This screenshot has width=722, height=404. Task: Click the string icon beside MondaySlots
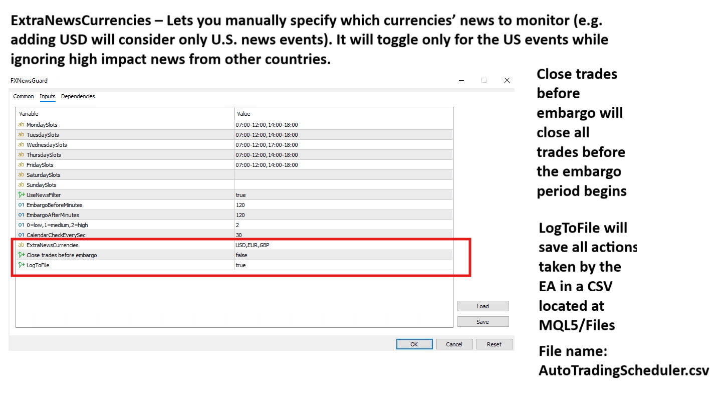(21, 125)
